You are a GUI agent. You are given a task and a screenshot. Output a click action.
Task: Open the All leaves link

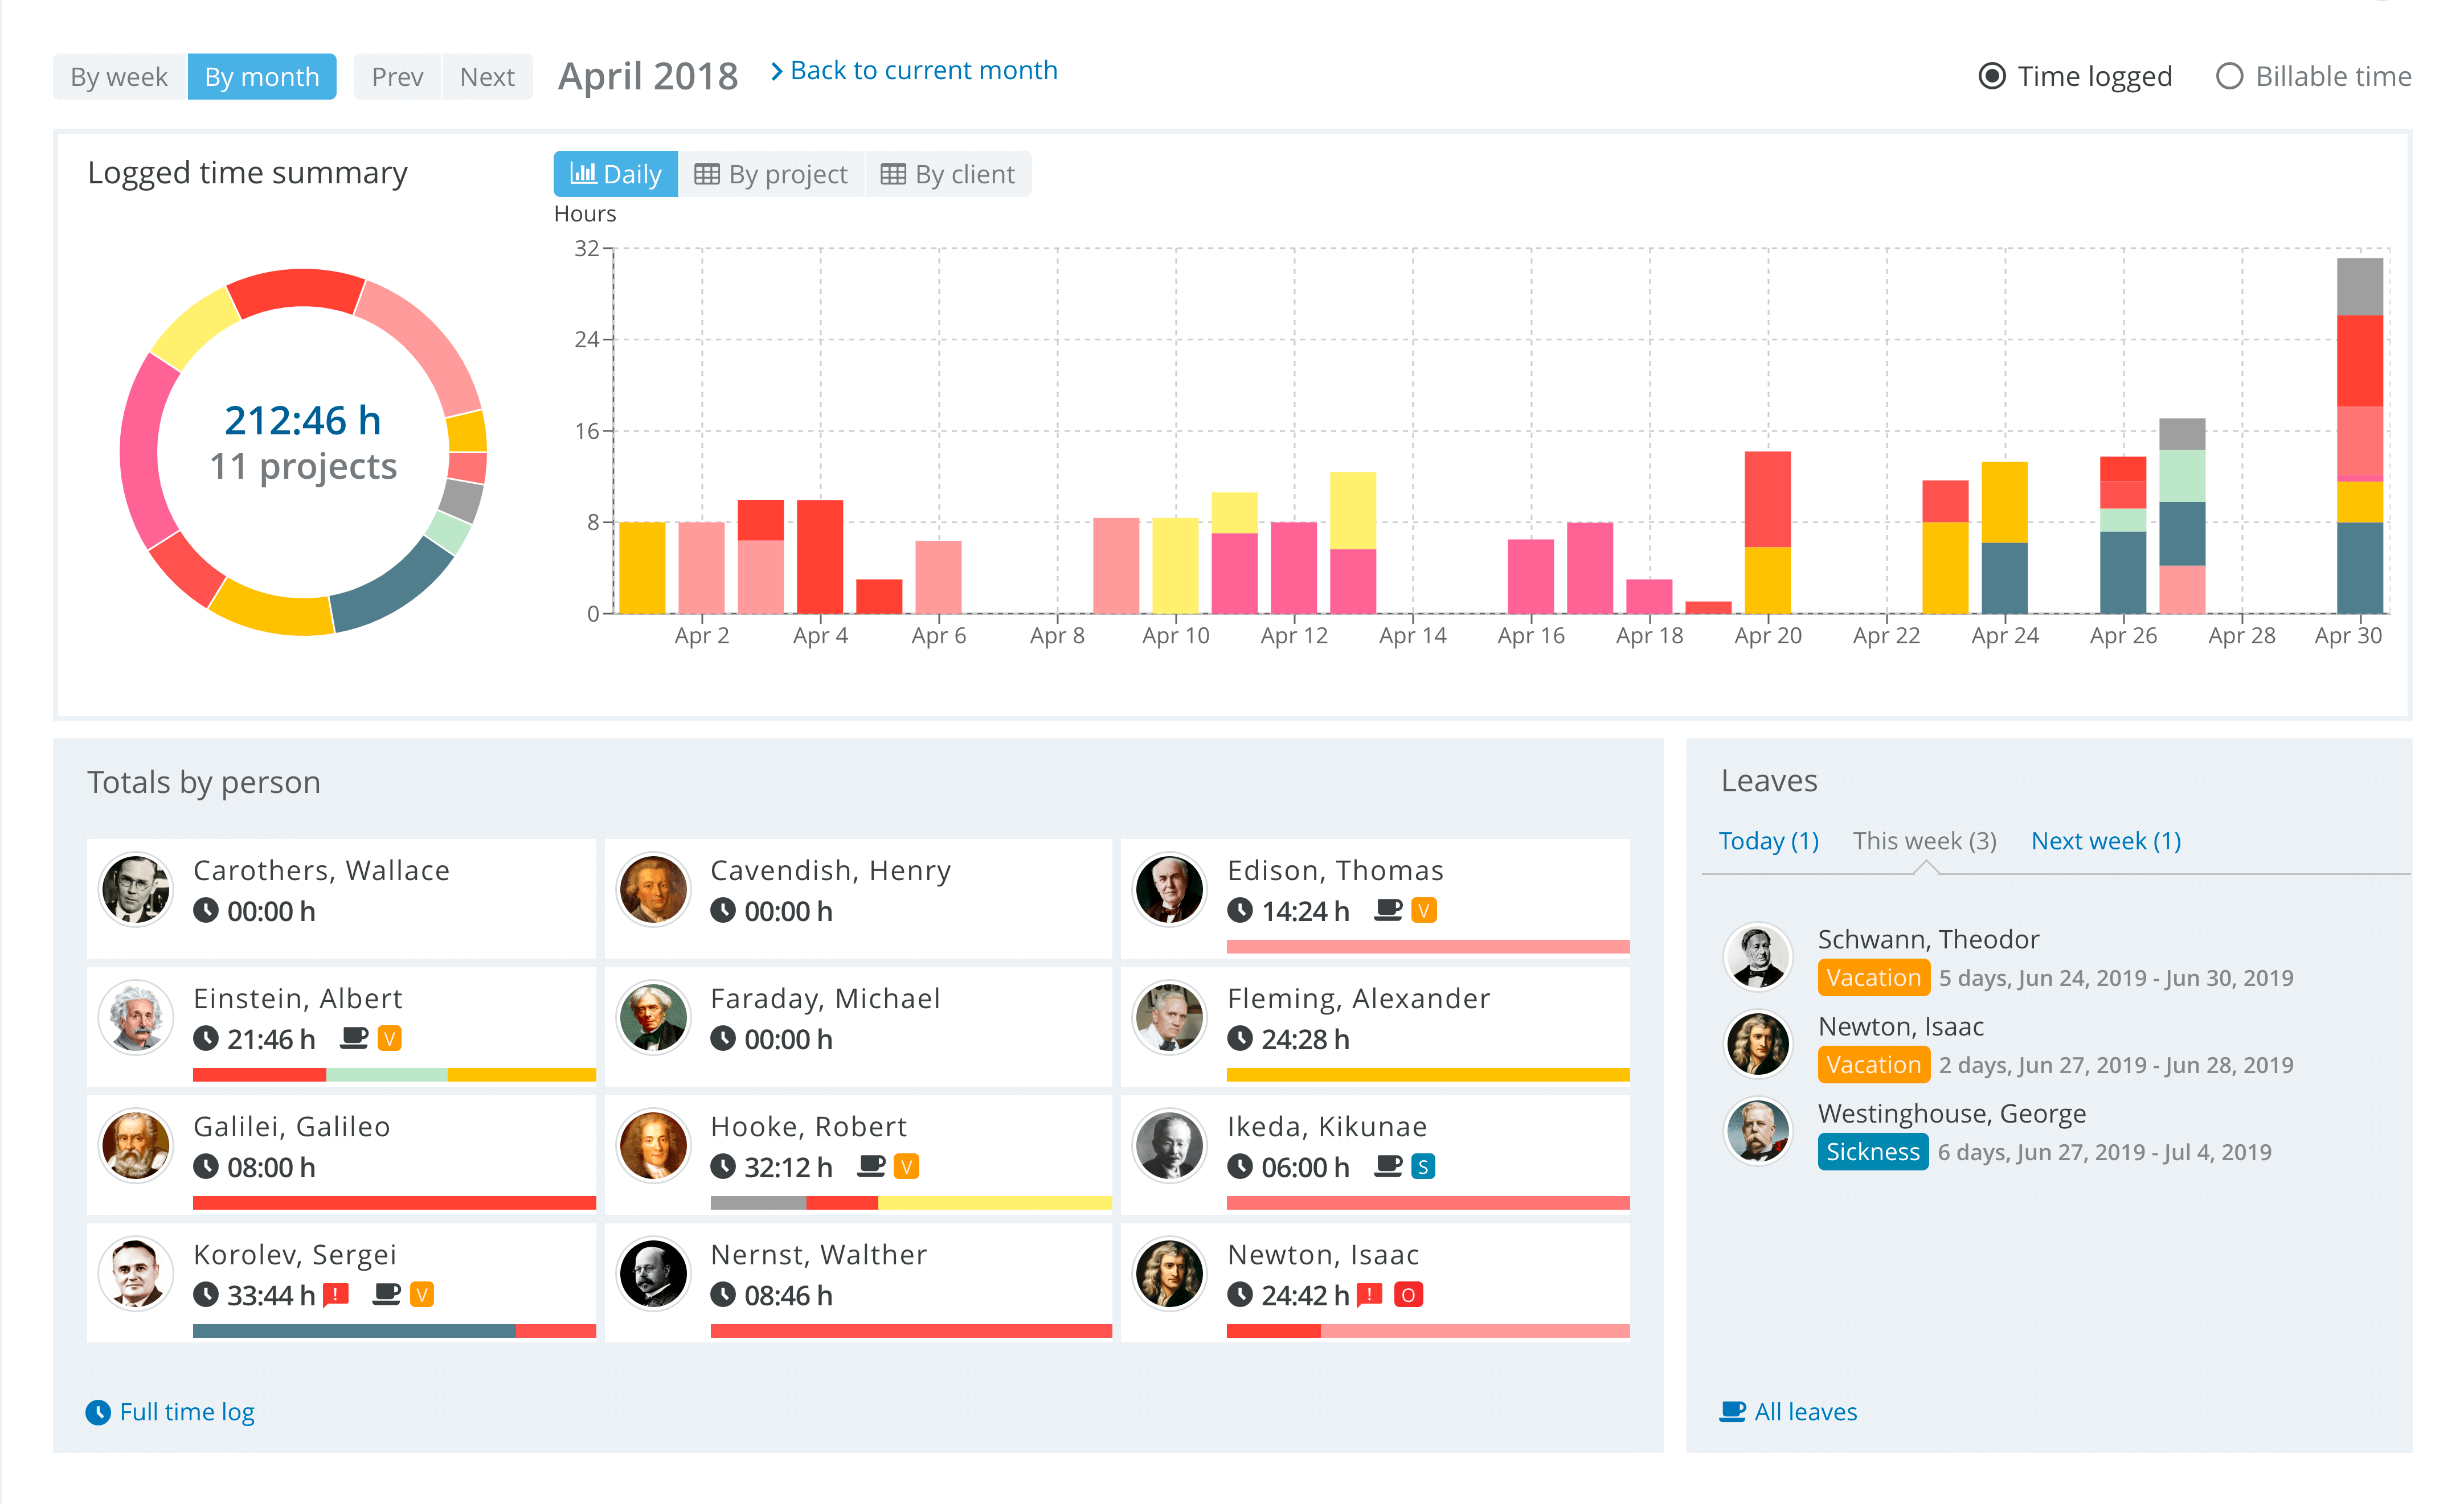pos(1805,1412)
